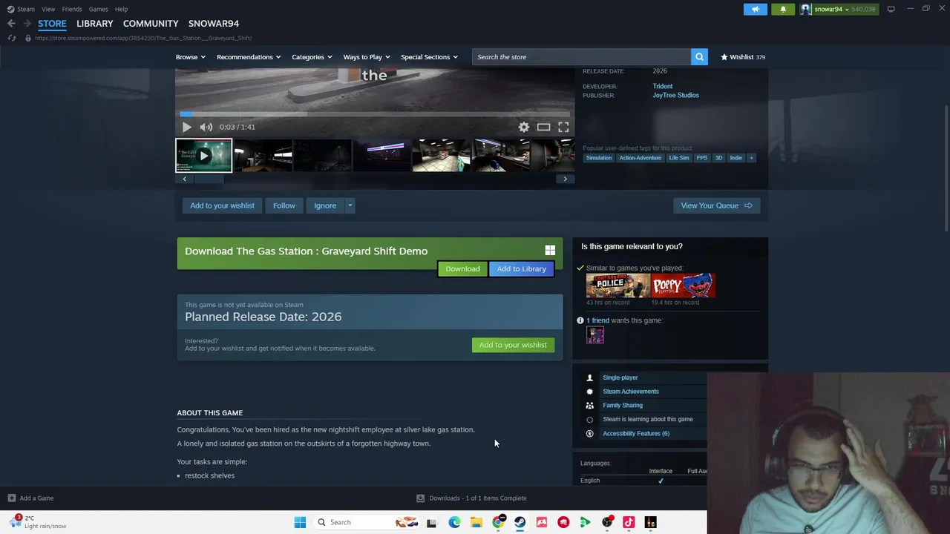Open the Windows Start menu
Screen dimensions: 950x534
point(300,522)
